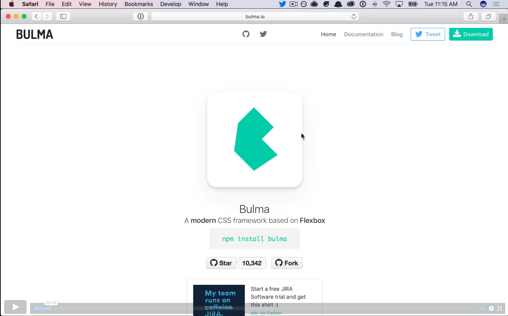
Task: Open the AirPlay display menu
Action: tap(399, 4)
